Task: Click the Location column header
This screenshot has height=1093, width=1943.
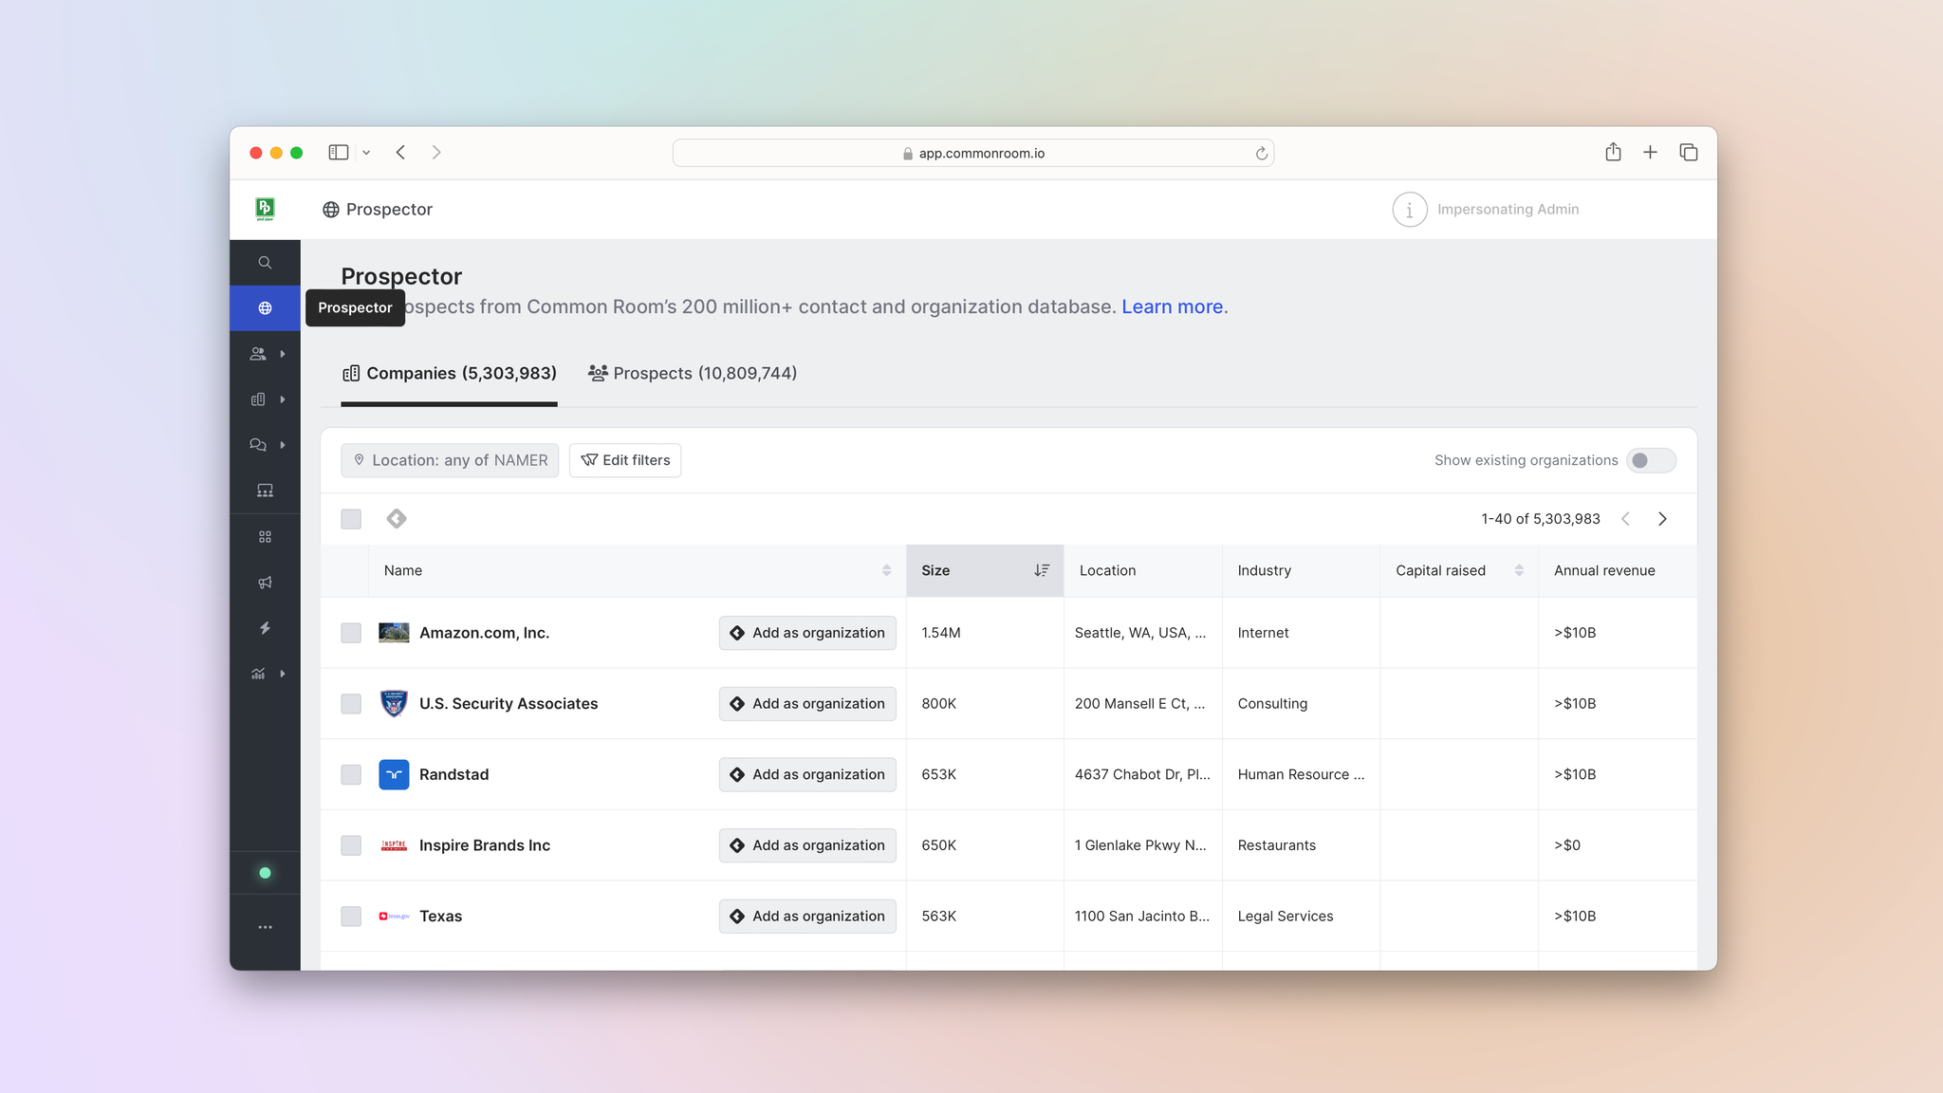Action: coord(1143,570)
